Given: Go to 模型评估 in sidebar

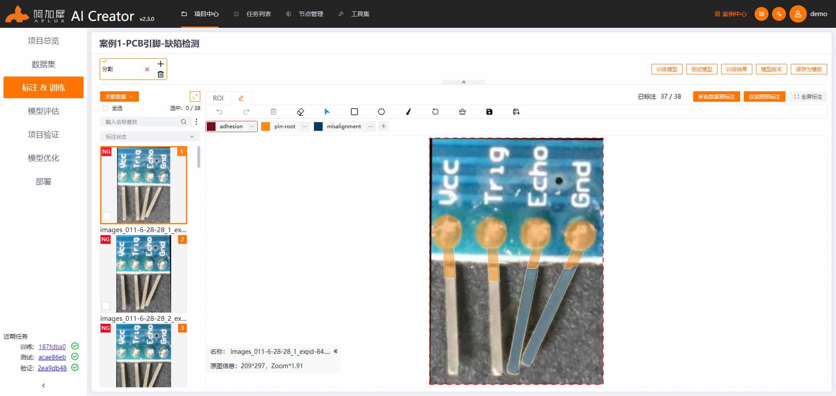Looking at the screenshot, I should [44, 111].
